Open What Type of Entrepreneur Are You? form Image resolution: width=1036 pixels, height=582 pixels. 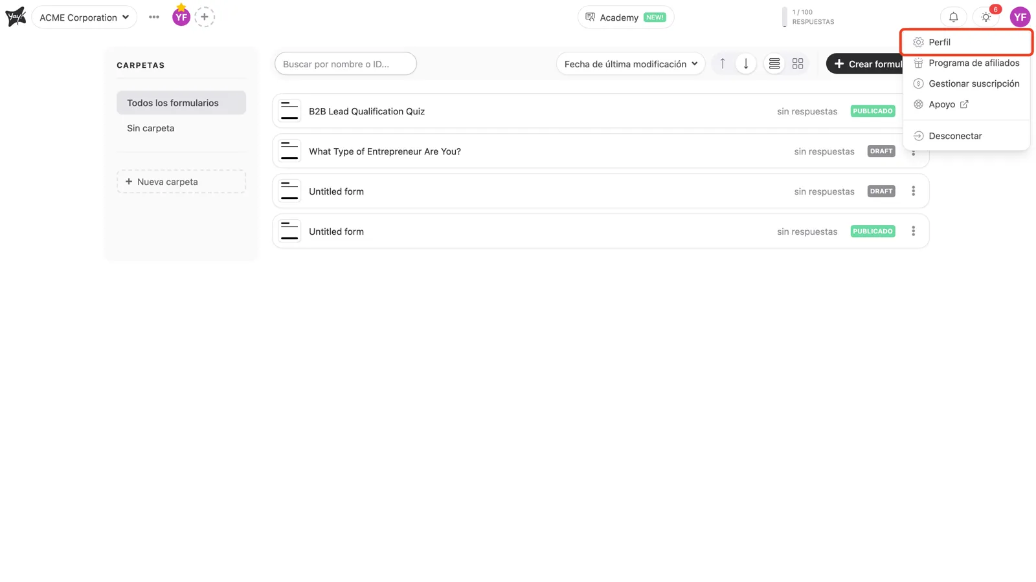point(385,151)
